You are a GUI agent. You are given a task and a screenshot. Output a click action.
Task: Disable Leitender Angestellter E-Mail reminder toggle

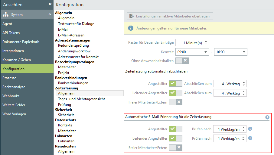(176, 138)
